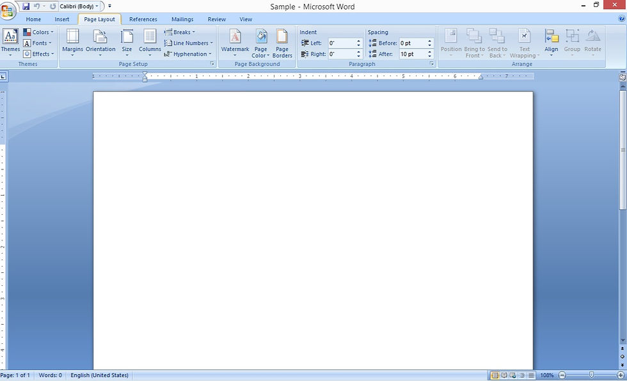Zoom in with the plus button
Screen dimensions: 627x381
click(621, 375)
